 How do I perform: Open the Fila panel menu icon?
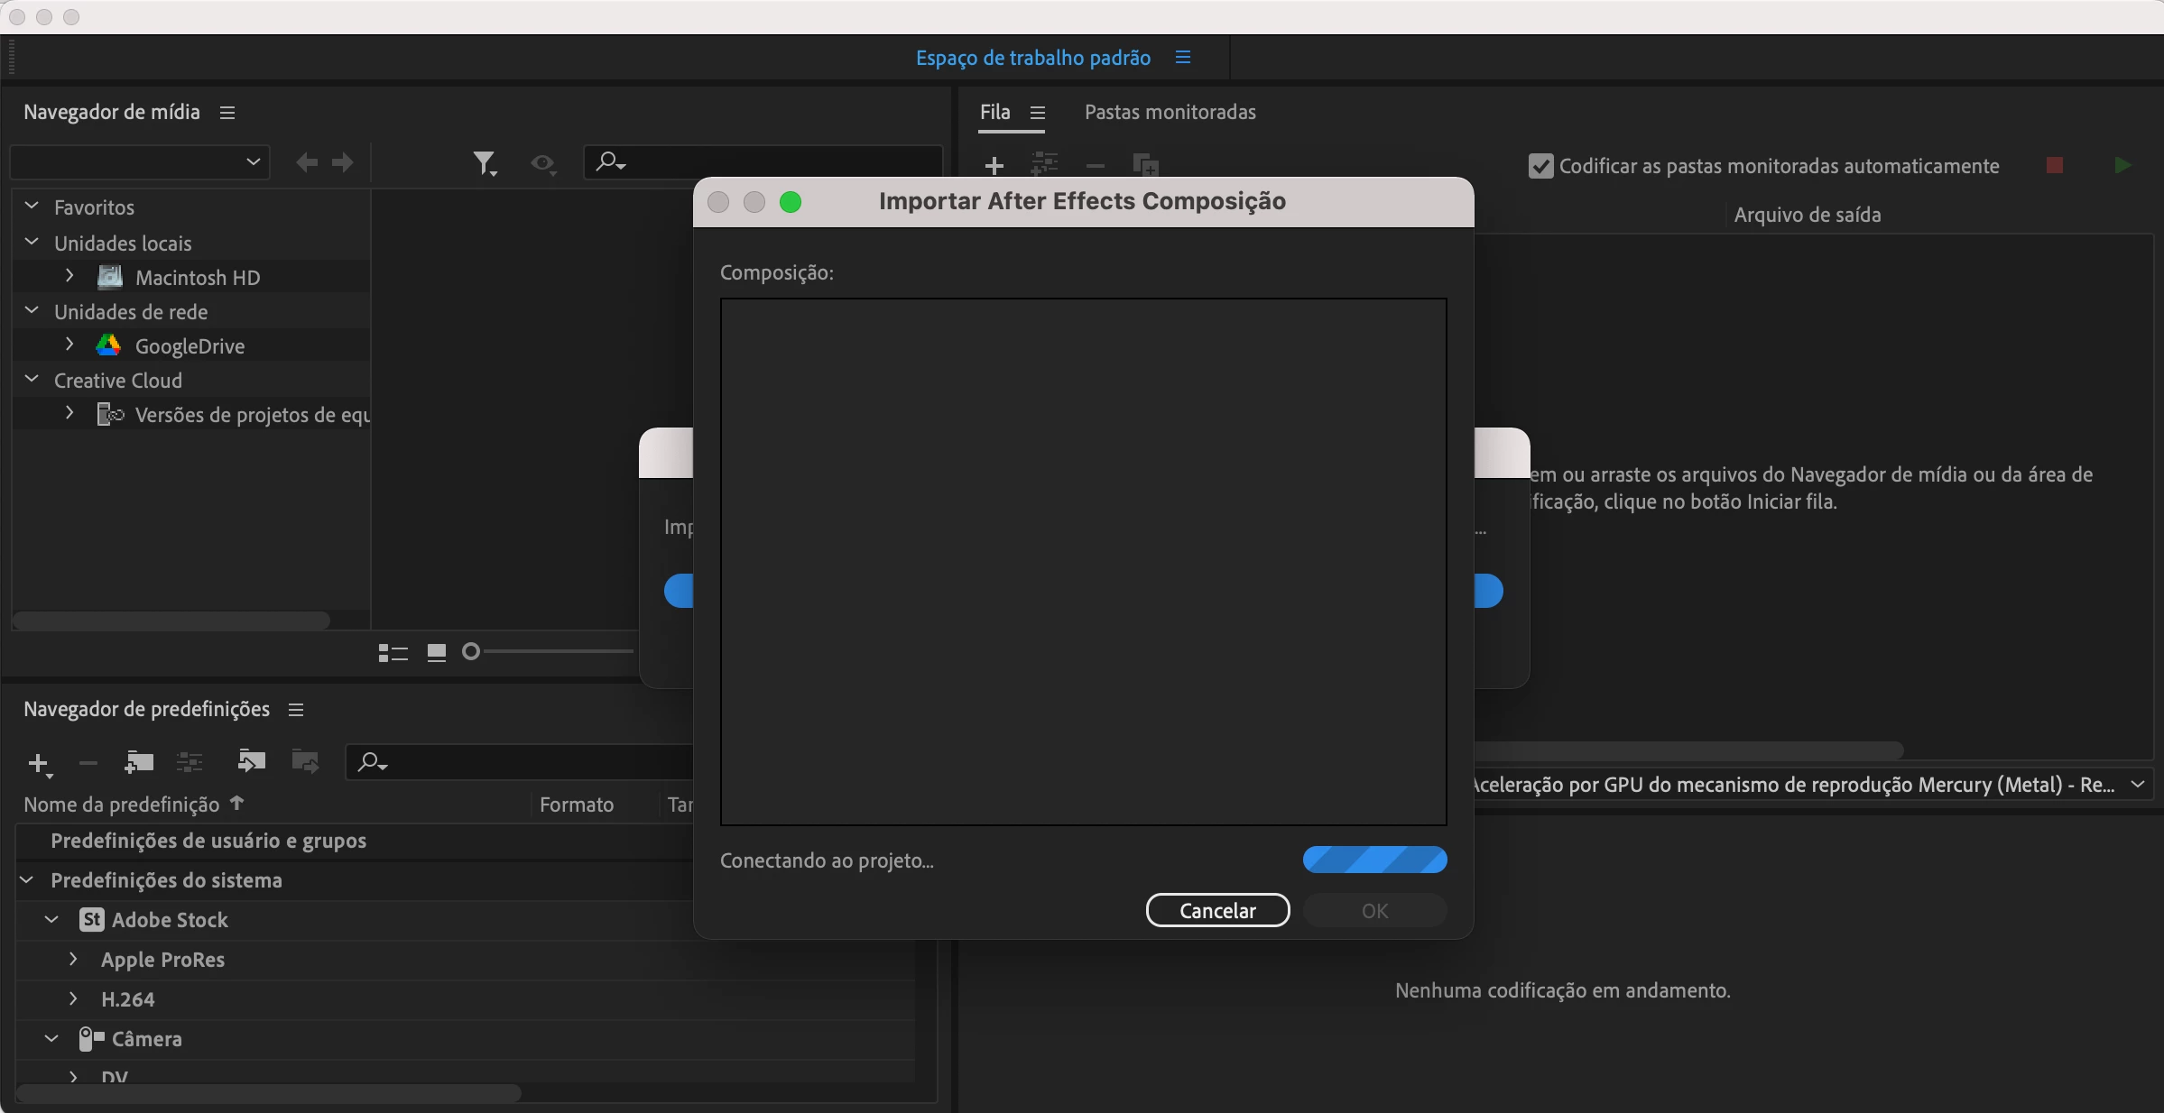coord(1038,113)
